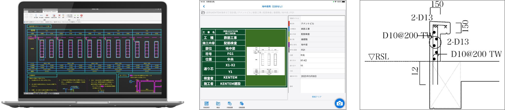Tap the X1-X2 grid line value in form
The height and width of the screenshot is (110, 505).
tap(304, 60)
